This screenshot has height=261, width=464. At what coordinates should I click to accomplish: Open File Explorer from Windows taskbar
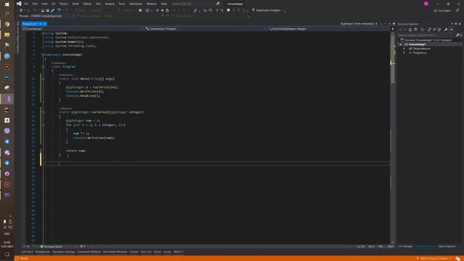click(7, 35)
